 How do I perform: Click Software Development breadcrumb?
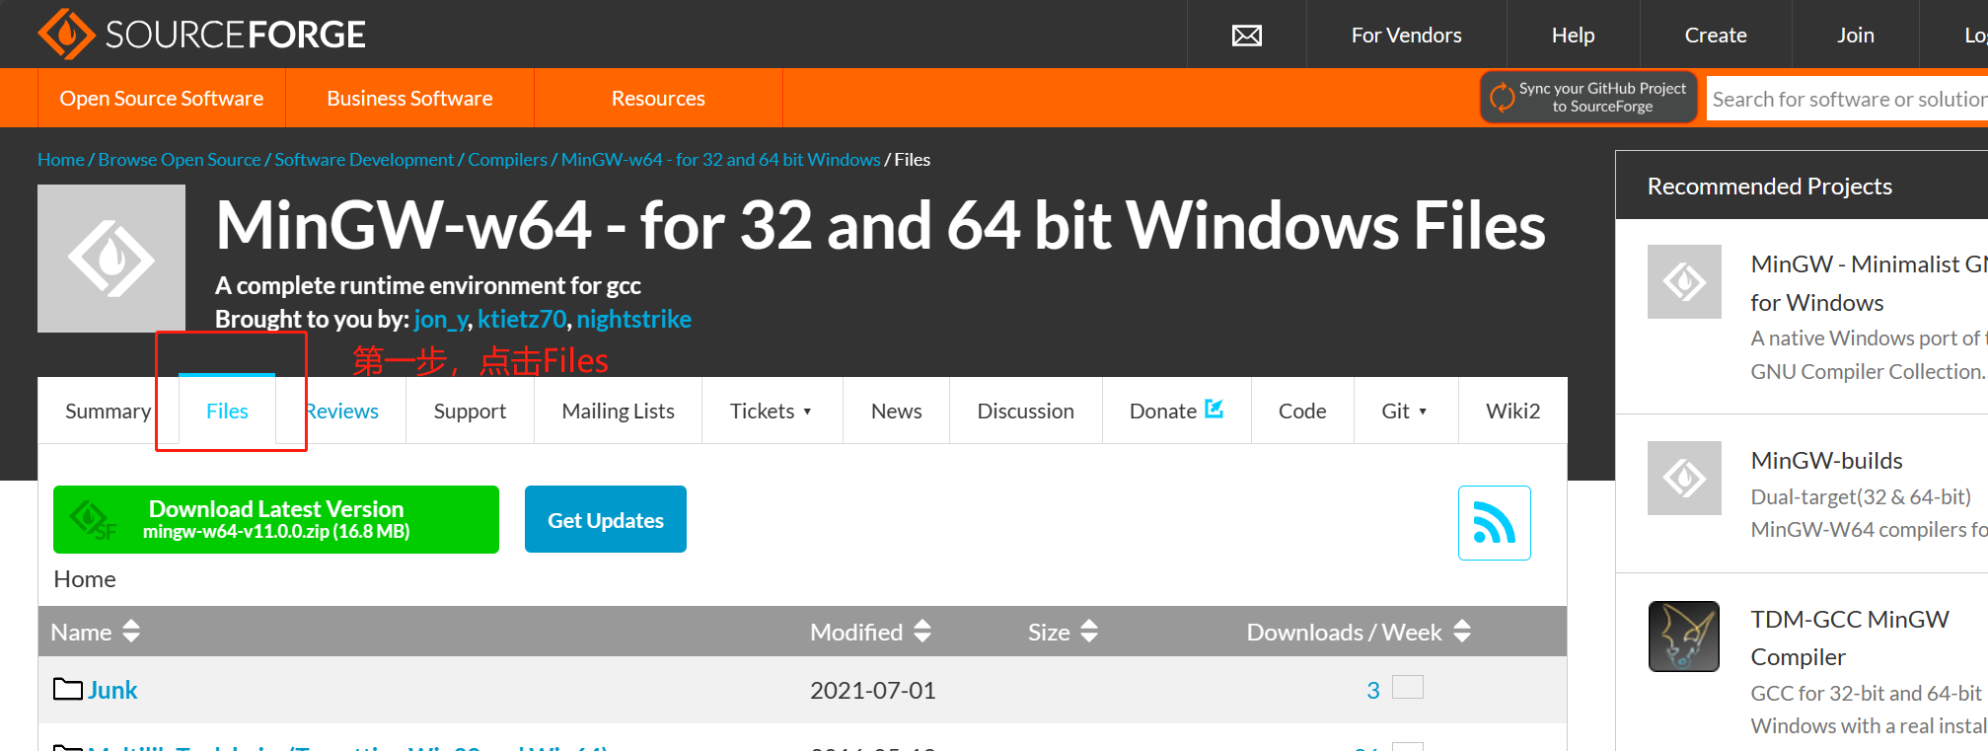pyautogui.click(x=364, y=159)
